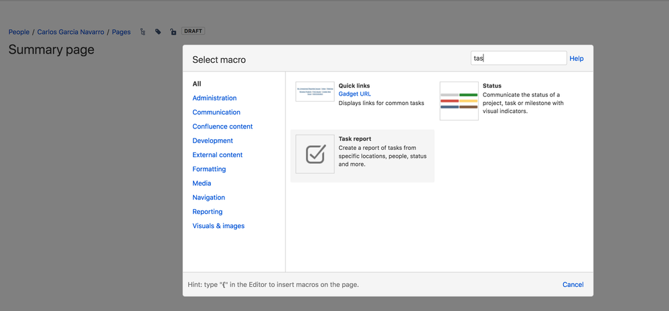
Task: Go to People breadcrumb link
Action: pyautogui.click(x=19, y=32)
